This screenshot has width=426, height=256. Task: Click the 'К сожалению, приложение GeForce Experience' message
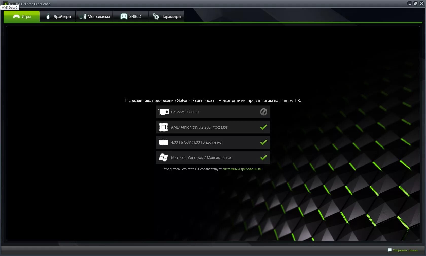pos(213,100)
